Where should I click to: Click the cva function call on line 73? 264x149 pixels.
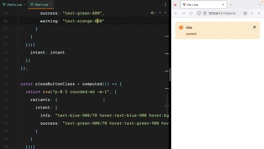click(x=46, y=92)
